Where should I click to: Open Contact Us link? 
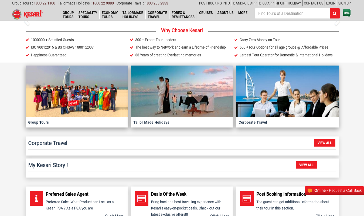[x=314, y=3]
